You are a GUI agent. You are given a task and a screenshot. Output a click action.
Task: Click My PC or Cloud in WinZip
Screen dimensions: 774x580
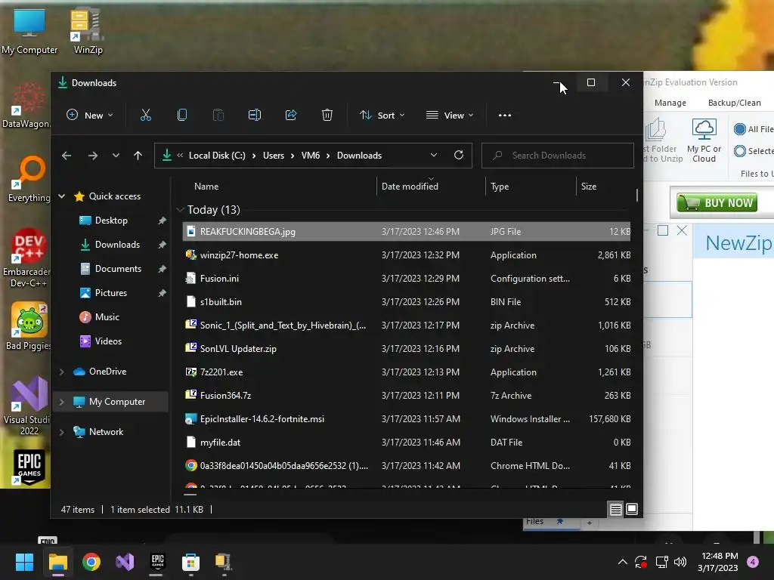704,141
